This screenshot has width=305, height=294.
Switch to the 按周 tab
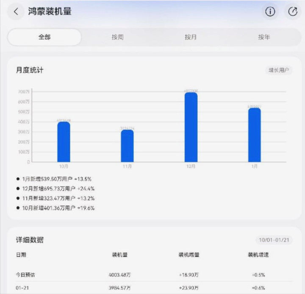tap(117, 37)
